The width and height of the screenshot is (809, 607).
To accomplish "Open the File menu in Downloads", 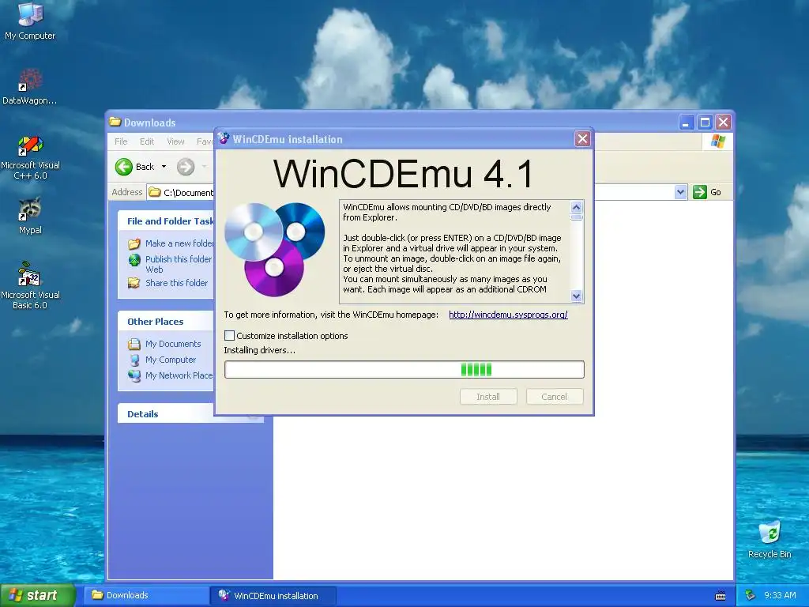I will click(x=121, y=141).
